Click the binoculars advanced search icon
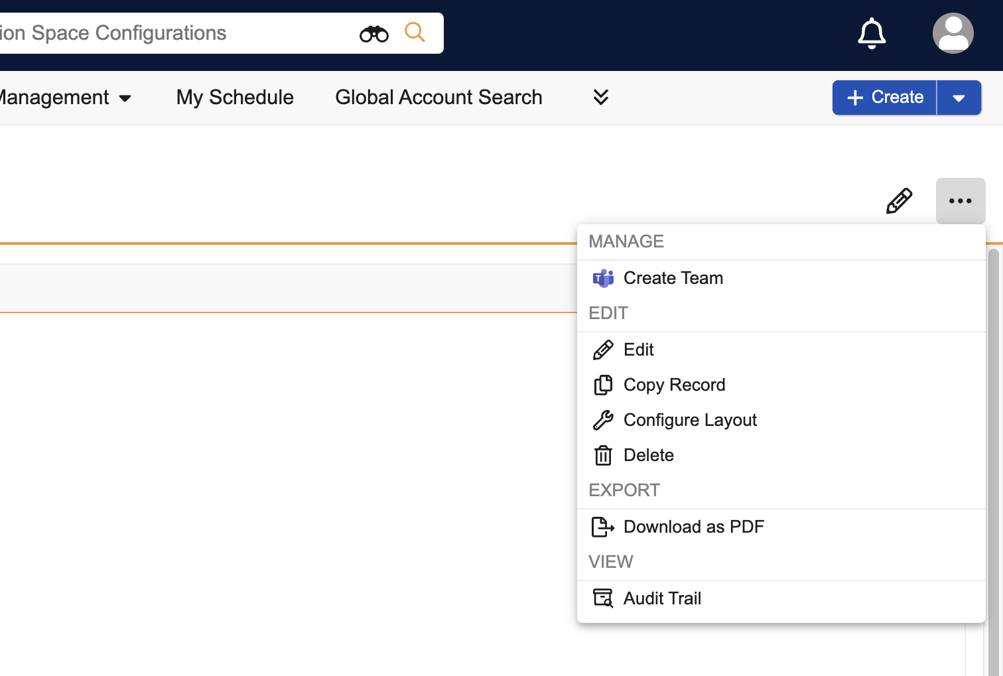 tap(374, 34)
